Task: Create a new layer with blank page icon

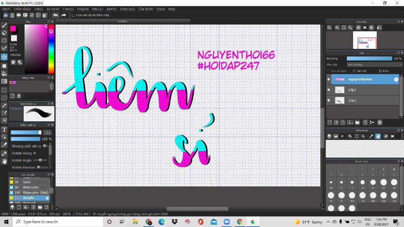Action: pyautogui.click(x=329, y=123)
